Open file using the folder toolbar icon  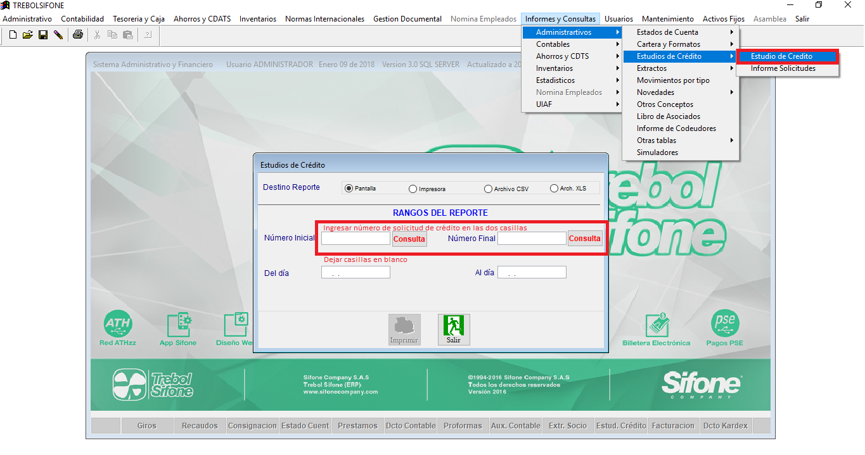coord(28,35)
